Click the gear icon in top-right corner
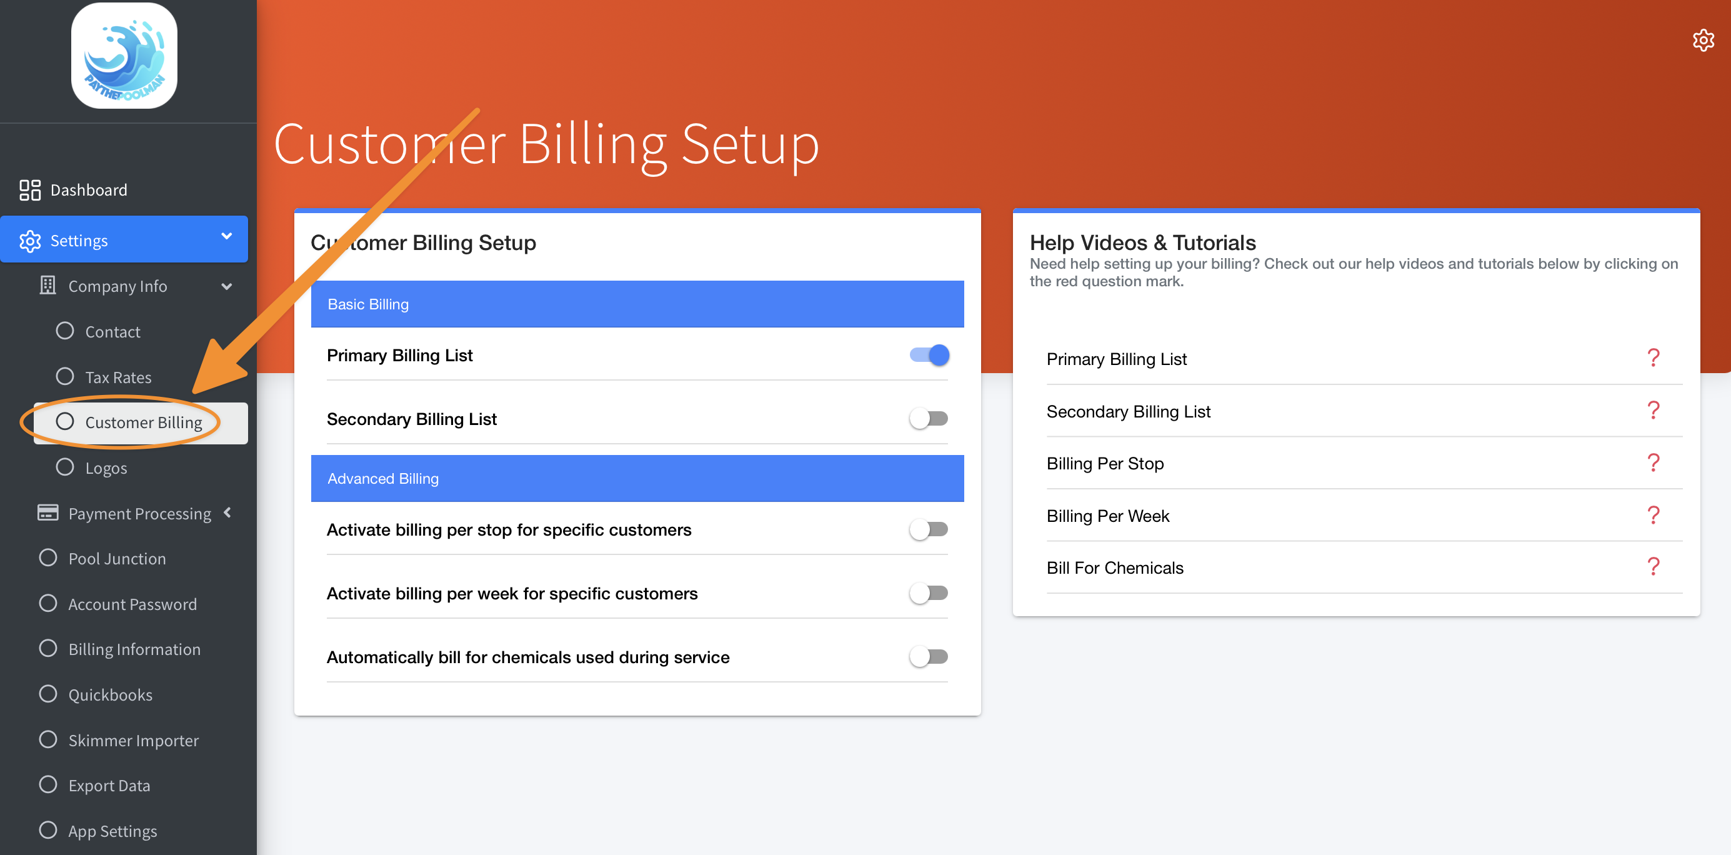 (x=1703, y=41)
